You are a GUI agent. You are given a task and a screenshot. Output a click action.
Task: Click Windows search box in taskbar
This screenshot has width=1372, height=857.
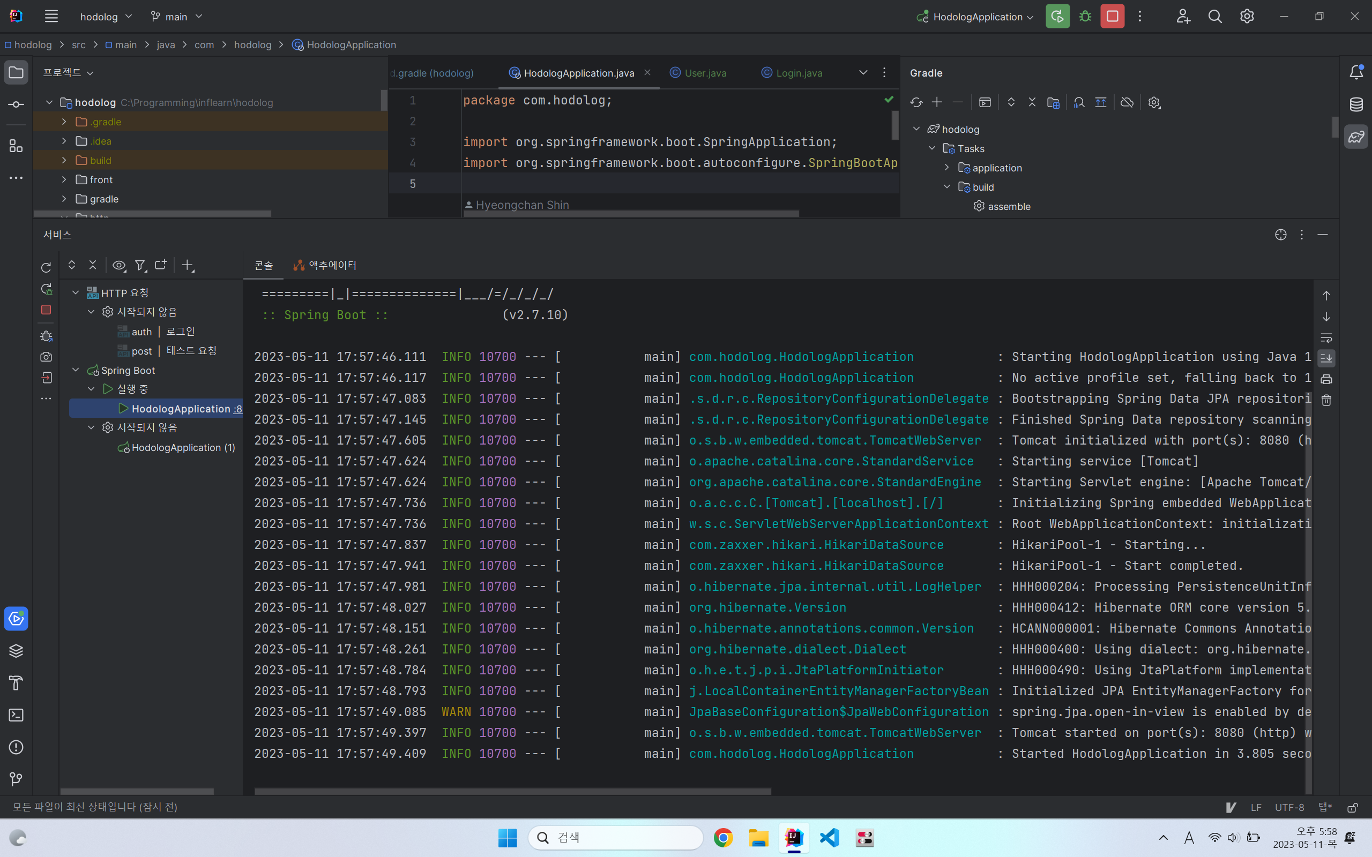[615, 837]
